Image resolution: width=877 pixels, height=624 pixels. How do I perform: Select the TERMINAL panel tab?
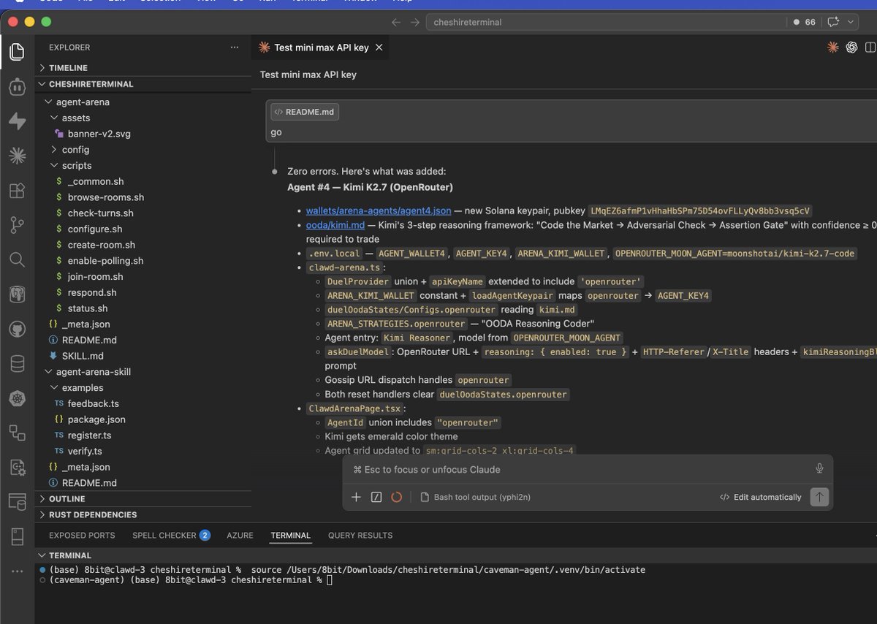[x=290, y=536]
